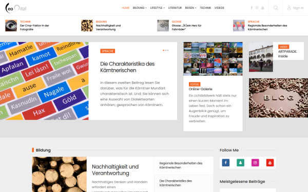Open the 'ARTPARADE. Inside' title

287,54
